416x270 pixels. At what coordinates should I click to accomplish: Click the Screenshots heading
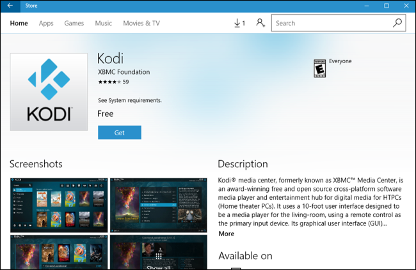(x=36, y=164)
